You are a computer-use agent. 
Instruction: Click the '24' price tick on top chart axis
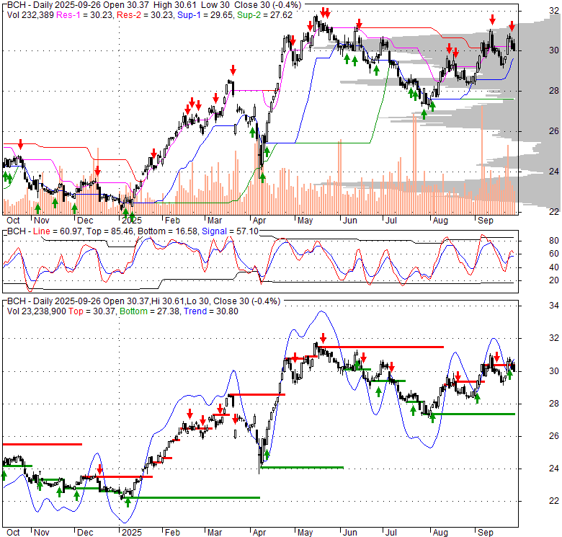554,172
